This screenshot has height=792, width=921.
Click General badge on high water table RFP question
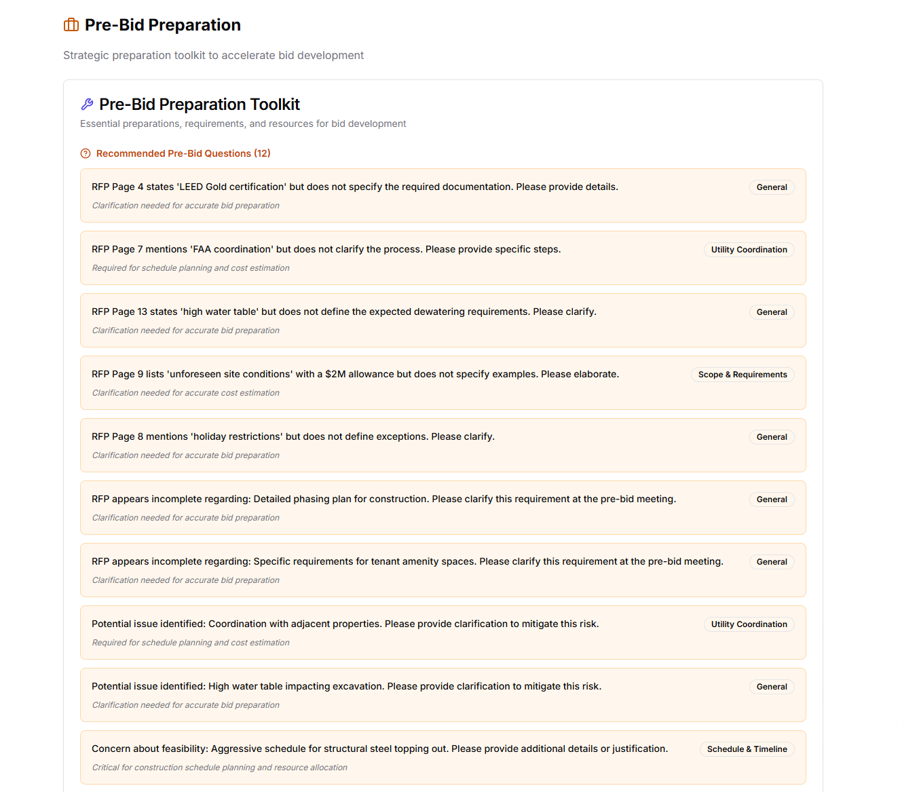[x=772, y=312]
